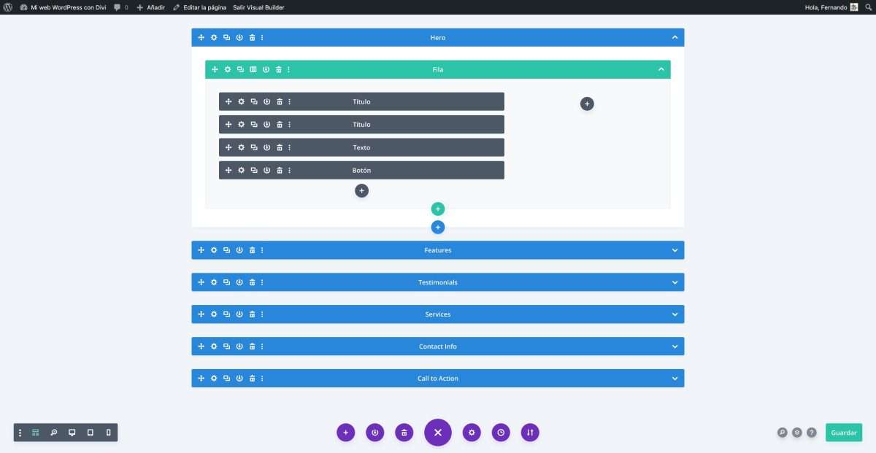Open settings for the Hero section
The width and height of the screenshot is (876, 453).
tap(214, 37)
